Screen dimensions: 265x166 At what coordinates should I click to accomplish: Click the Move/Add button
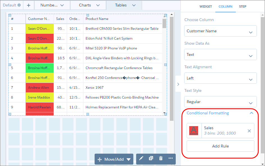coord(114,159)
